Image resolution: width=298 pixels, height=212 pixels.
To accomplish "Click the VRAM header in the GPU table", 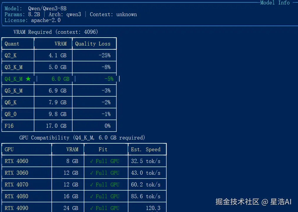I will click(x=72, y=149).
